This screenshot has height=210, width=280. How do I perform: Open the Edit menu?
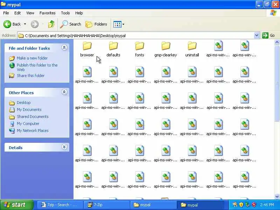(17, 13)
